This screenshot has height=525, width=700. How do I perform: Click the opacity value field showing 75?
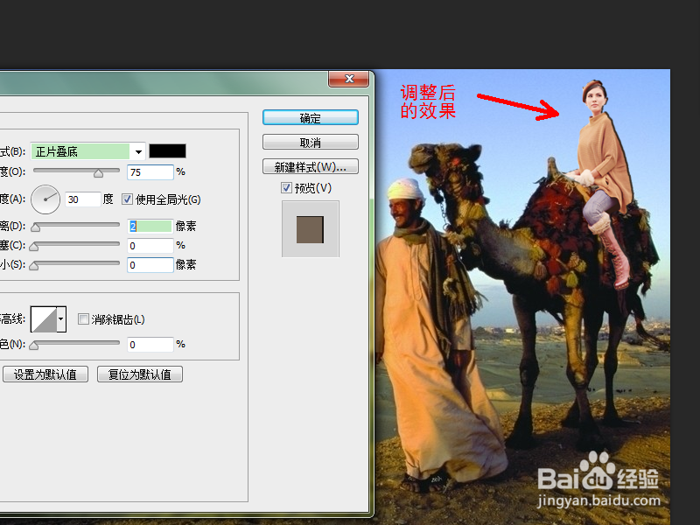150,172
